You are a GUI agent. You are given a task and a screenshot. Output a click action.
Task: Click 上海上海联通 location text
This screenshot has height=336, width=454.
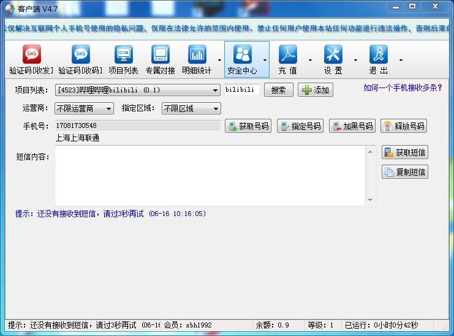[77, 138]
